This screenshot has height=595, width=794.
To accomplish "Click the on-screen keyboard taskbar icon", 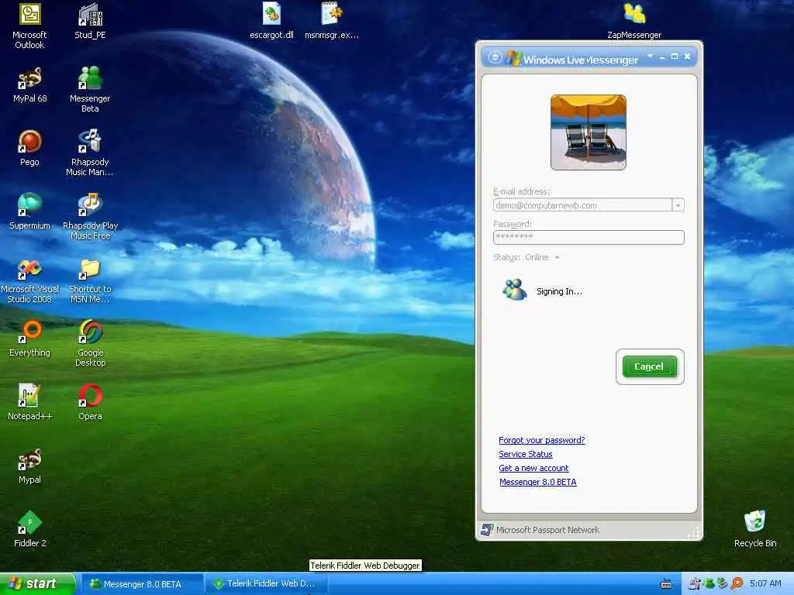I will point(666,584).
